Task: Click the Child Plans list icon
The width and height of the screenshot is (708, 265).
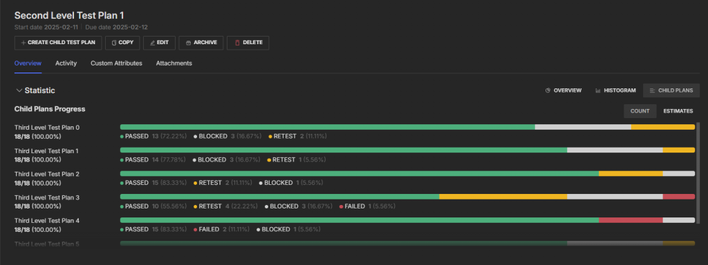Action: [x=652, y=90]
